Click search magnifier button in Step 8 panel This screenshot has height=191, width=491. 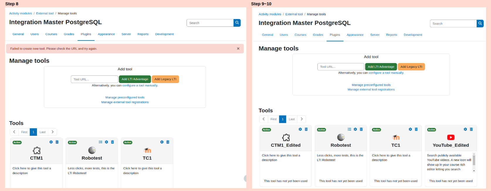(x=237, y=23)
